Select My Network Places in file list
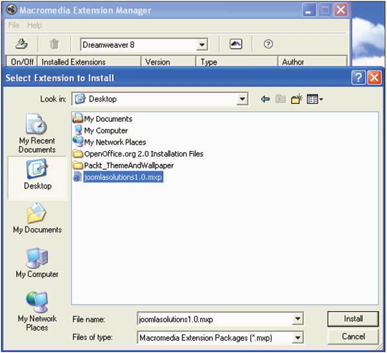The width and height of the screenshot is (387, 353). point(110,142)
